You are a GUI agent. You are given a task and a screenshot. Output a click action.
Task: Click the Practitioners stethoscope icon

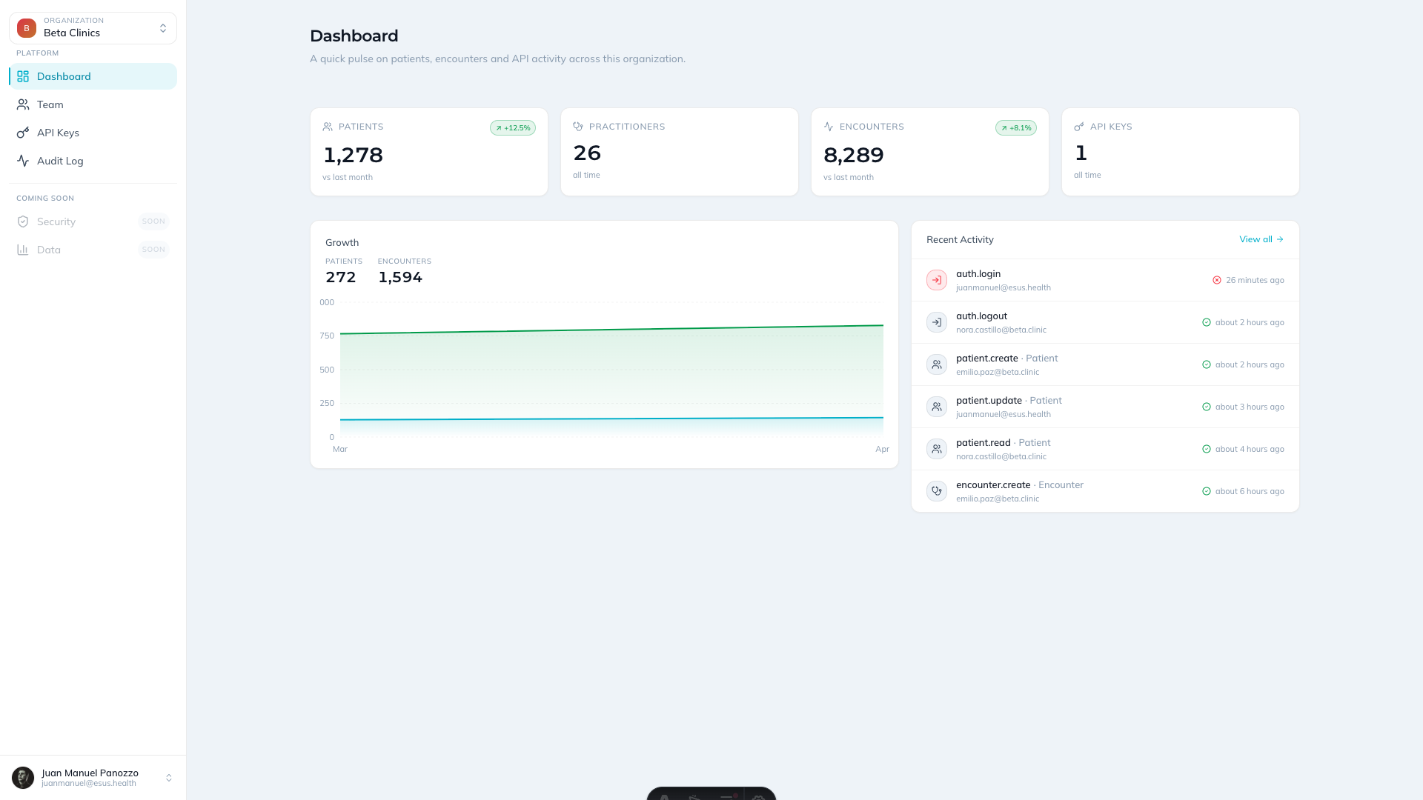click(578, 127)
